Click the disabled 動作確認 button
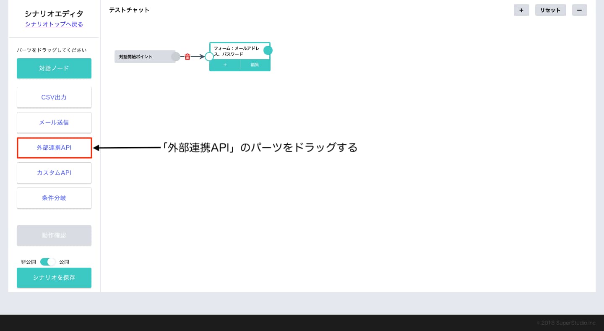Screen dimensions: 604x331 [x=54, y=235]
